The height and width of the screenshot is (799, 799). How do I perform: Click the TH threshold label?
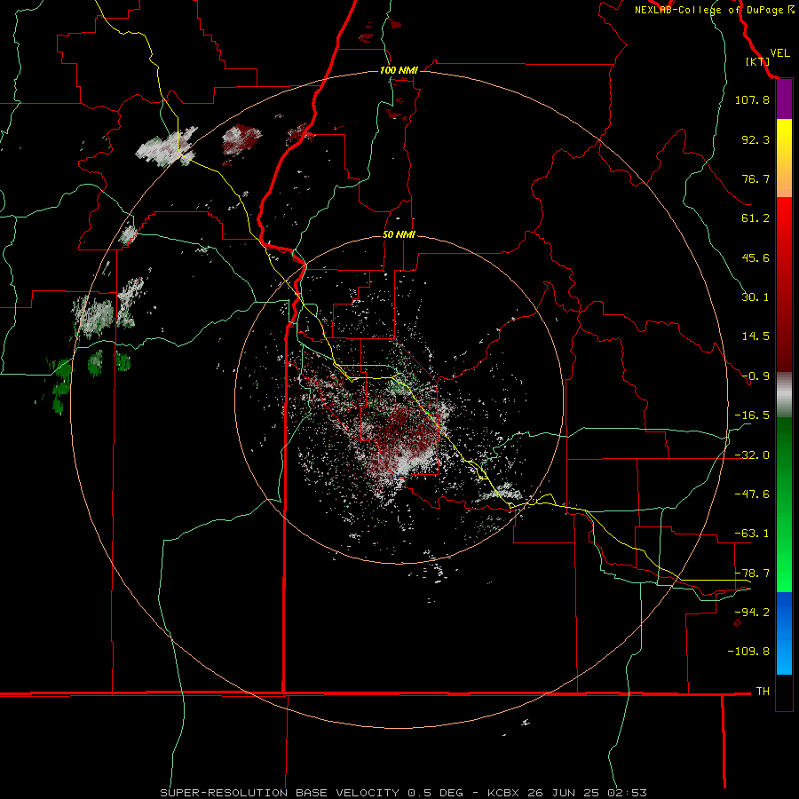click(763, 692)
